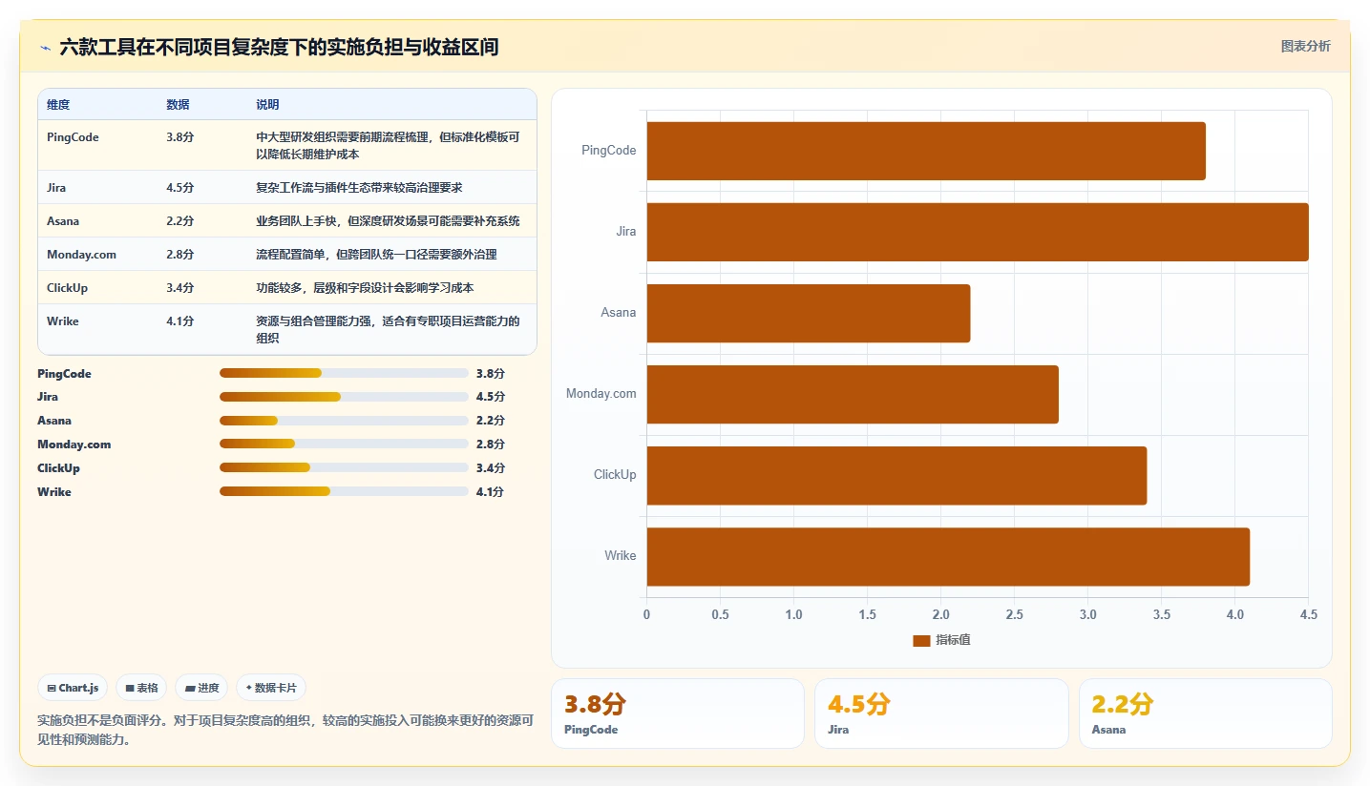The height and width of the screenshot is (786, 1370).
Task: Click the 维度 column header
Action: pyautogui.click(x=58, y=105)
